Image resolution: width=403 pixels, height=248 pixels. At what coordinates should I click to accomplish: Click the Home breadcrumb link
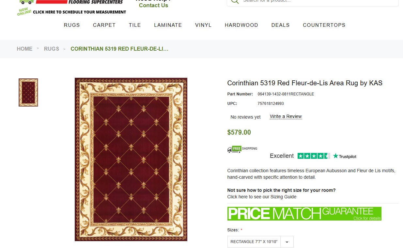[x=24, y=49]
